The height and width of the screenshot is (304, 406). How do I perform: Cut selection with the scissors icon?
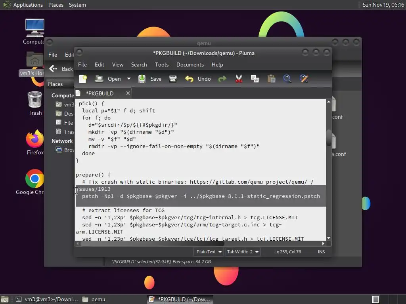coord(239,79)
